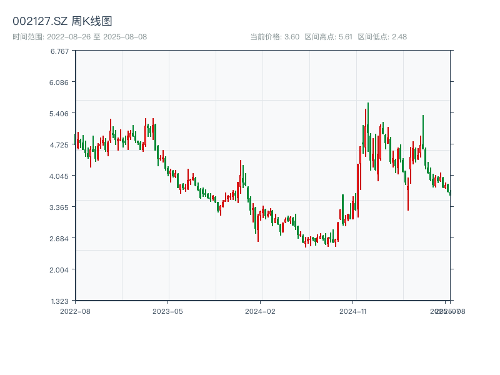Viewport: 500px width, 375px height.
Task: Click the 区间高点 5.61 label
Action: click(x=329, y=37)
